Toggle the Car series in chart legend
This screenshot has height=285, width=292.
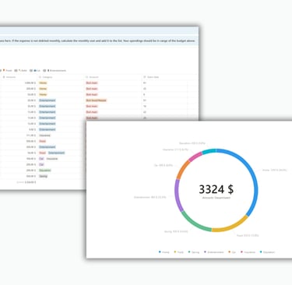click(232, 252)
